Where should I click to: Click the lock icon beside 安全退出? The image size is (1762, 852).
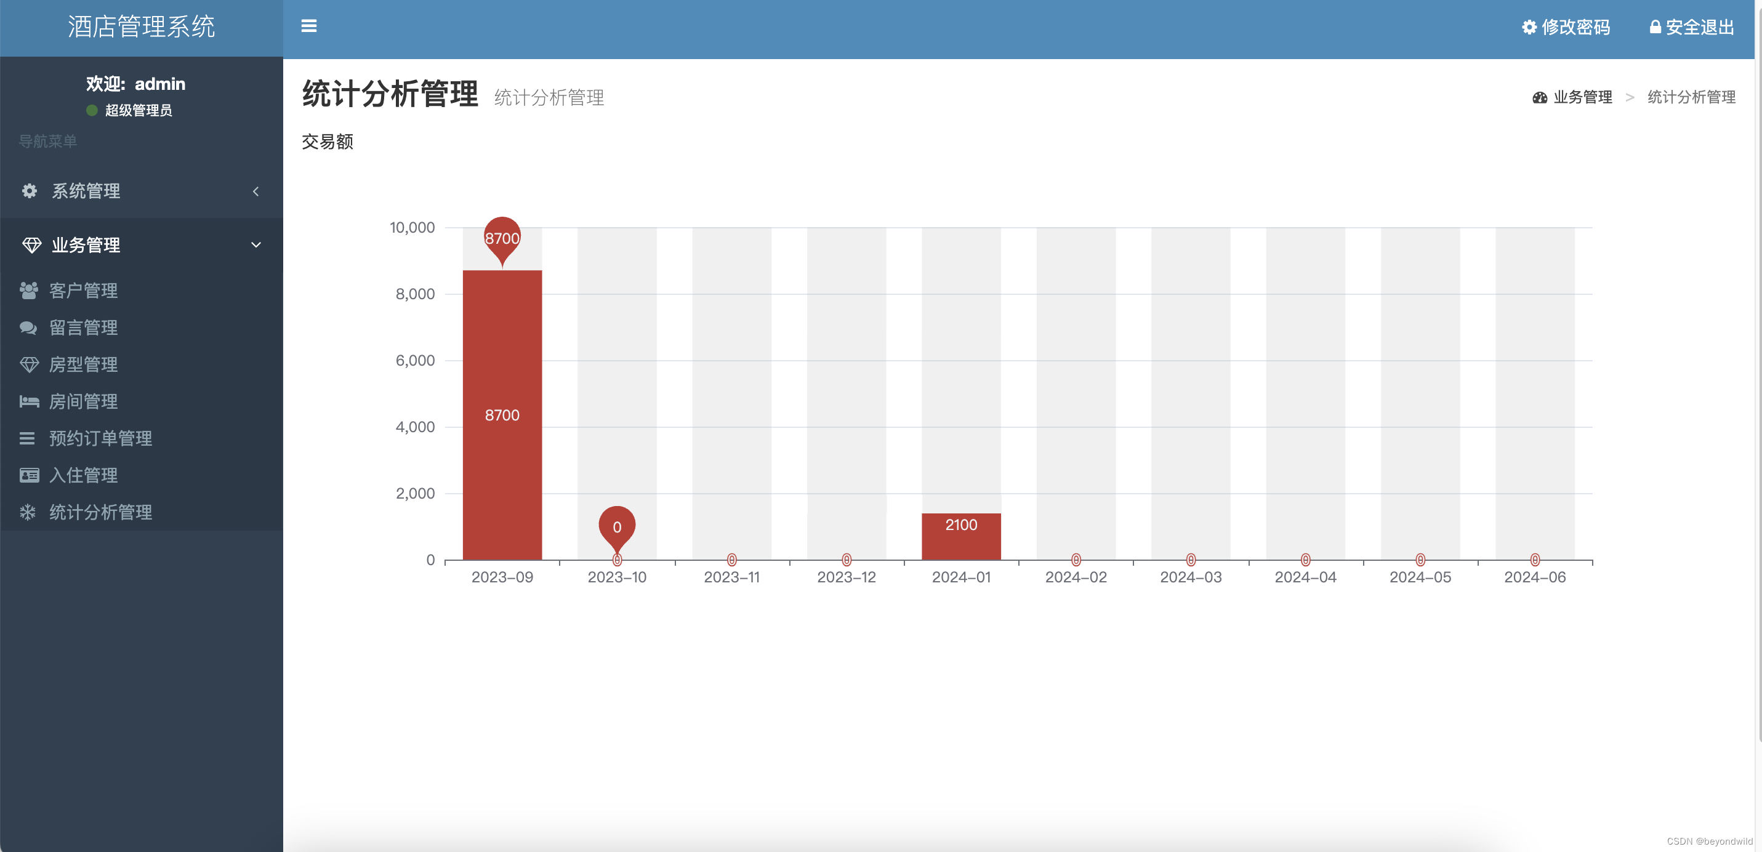pyautogui.click(x=1655, y=27)
